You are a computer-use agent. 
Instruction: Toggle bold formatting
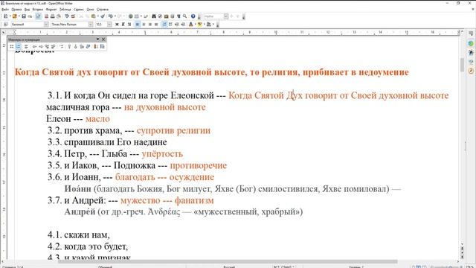117,25
